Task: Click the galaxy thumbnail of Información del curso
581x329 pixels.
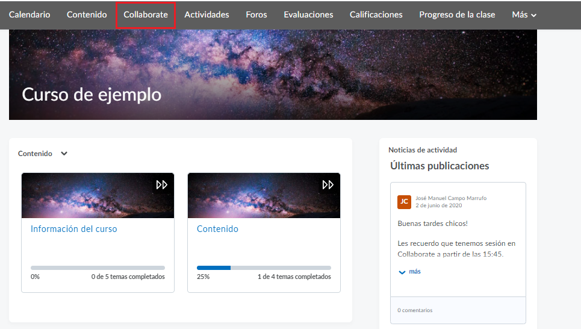Action: (84, 196)
